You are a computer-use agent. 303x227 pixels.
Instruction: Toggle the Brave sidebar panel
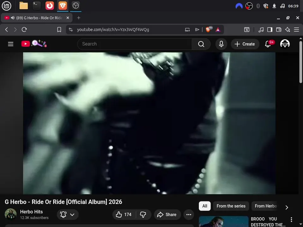(270, 30)
